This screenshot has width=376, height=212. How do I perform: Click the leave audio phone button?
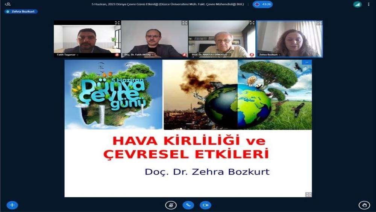pyautogui.click(x=188, y=205)
